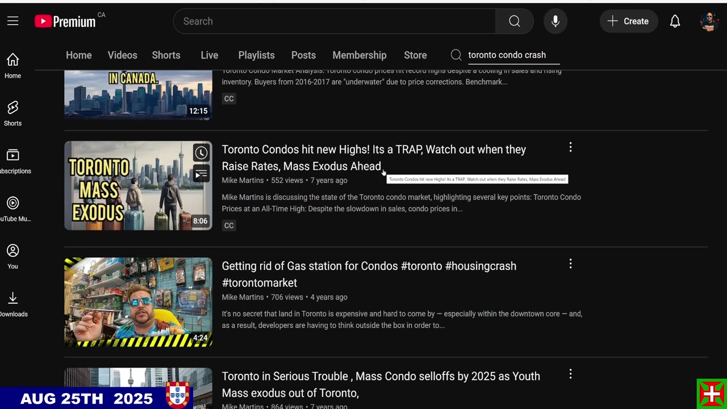
Task: Switch to the Membership tab
Action: pyautogui.click(x=360, y=55)
